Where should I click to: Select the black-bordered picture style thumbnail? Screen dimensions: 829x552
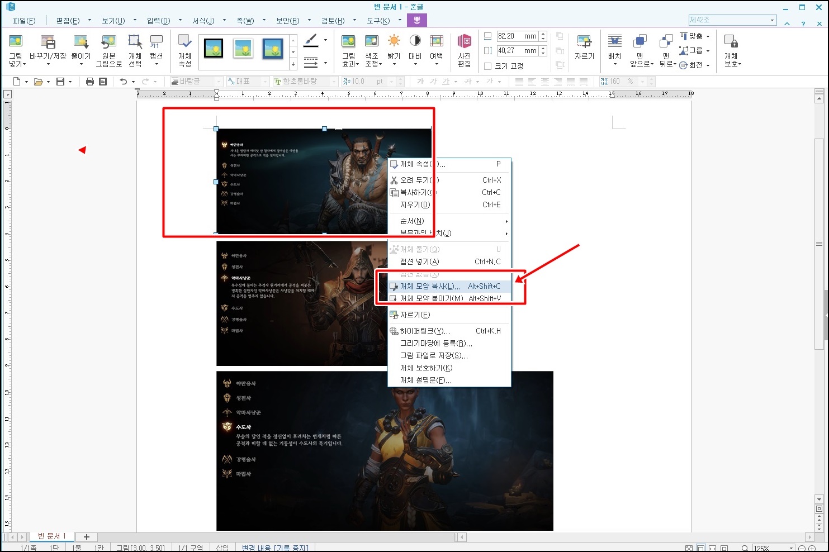pyautogui.click(x=213, y=48)
